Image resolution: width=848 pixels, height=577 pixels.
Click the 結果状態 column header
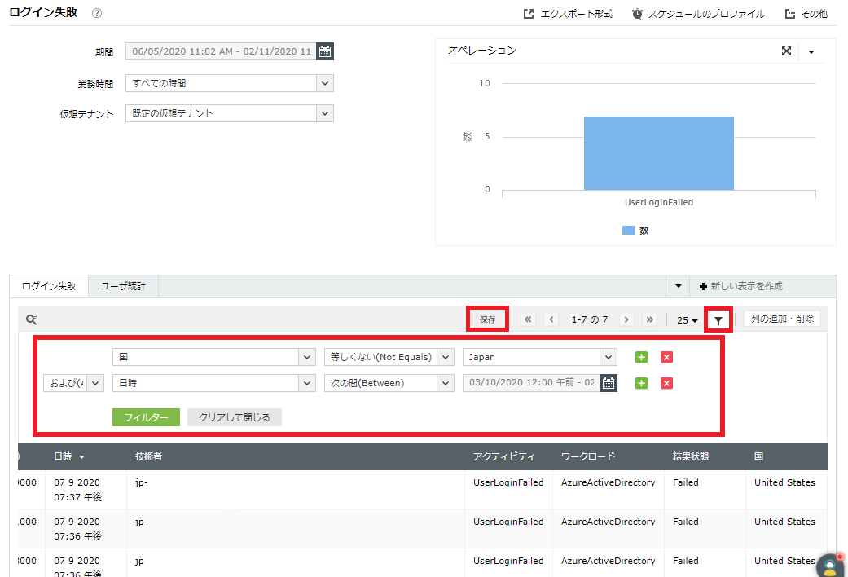[x=691, y=457]
